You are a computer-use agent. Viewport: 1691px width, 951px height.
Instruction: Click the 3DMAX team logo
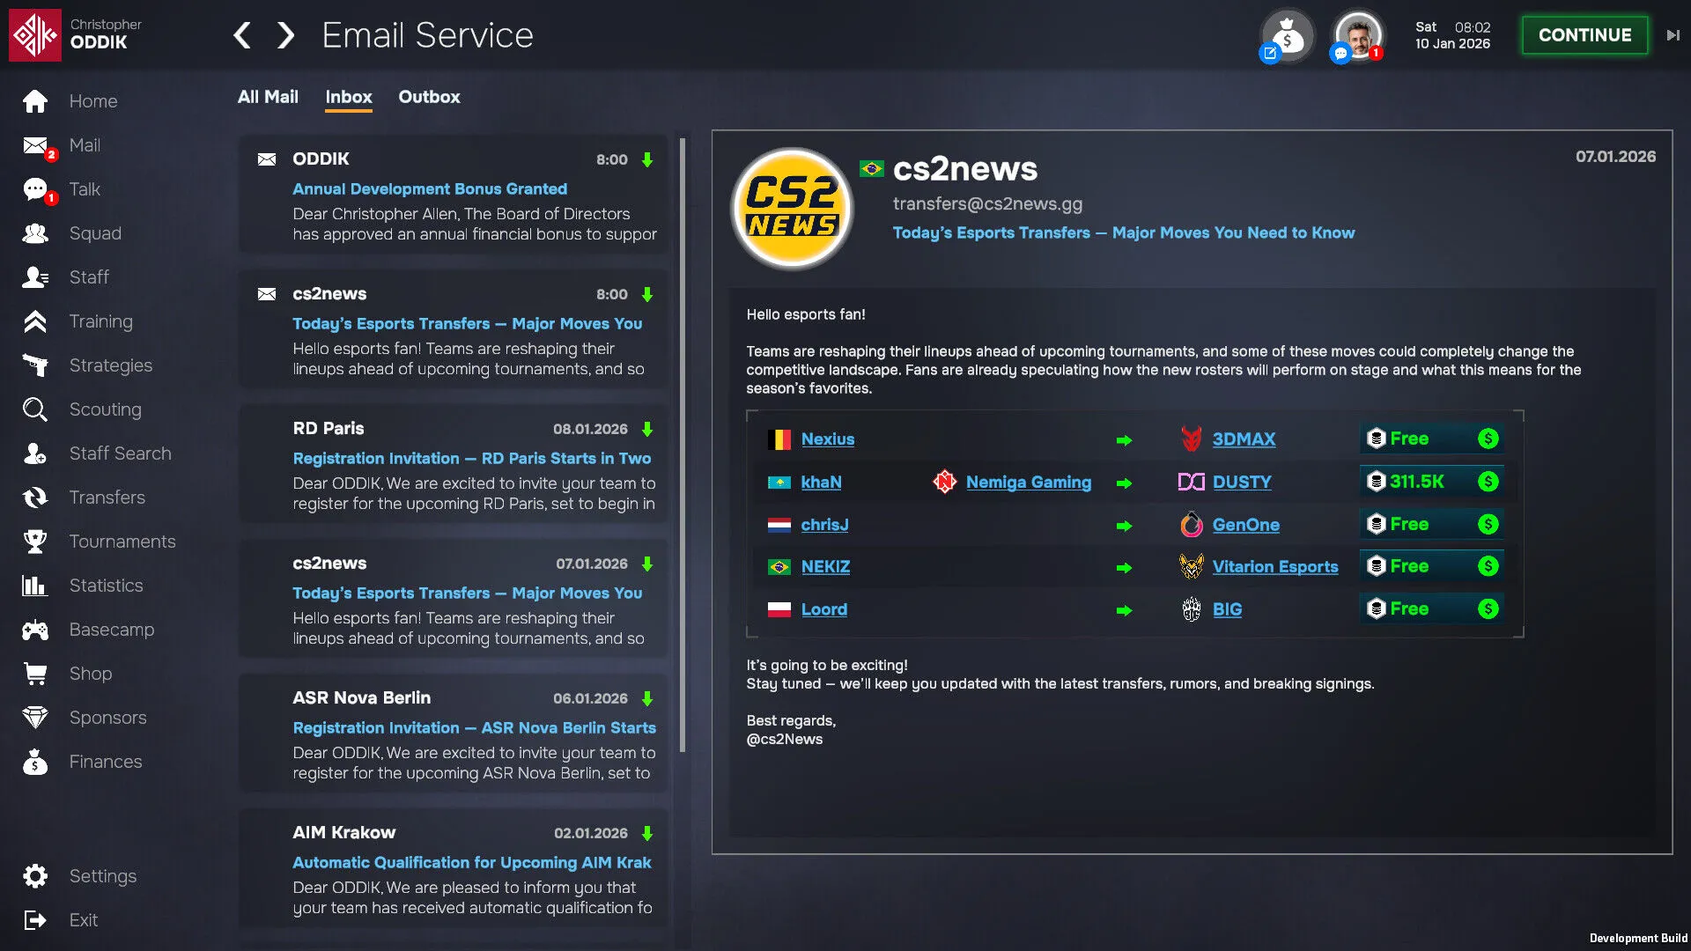pyautogui.click(x=1191, y=439)
